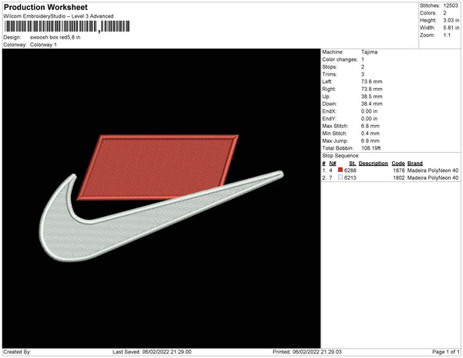This screenshot has height=358, width=463.
Task: Click the red 6288 thread color swatch
Action: 340,170
